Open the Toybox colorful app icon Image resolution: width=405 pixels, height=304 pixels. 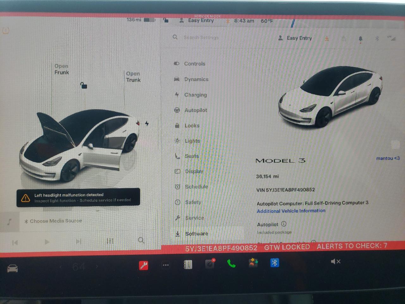tap(253, 263)
